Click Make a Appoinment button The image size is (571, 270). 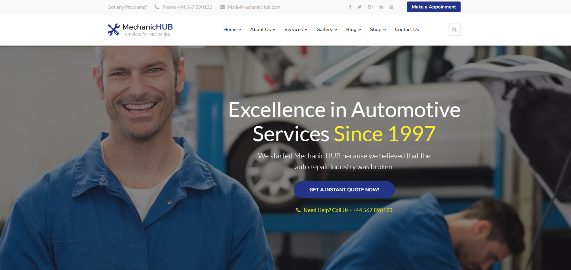click(434, 7)
